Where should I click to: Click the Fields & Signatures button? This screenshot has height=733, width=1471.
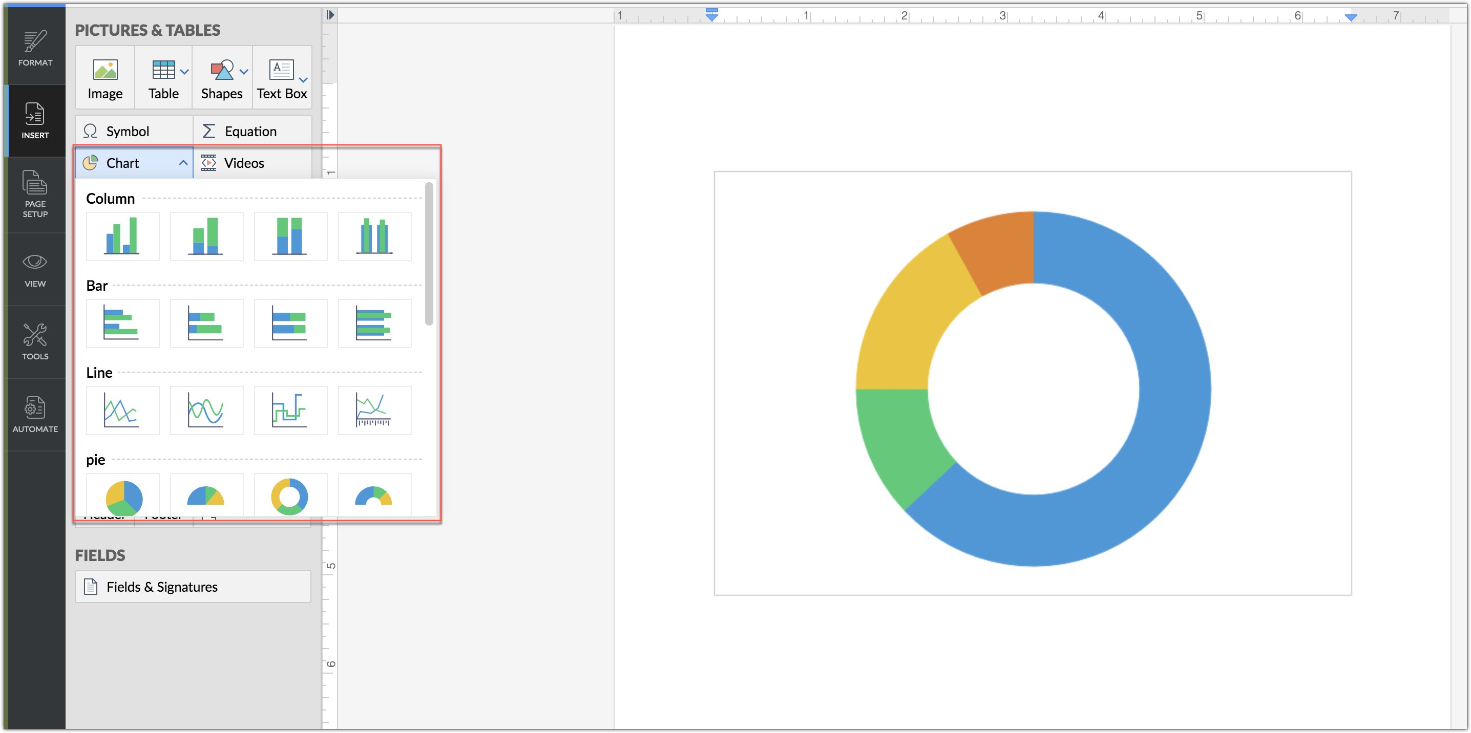193,587
